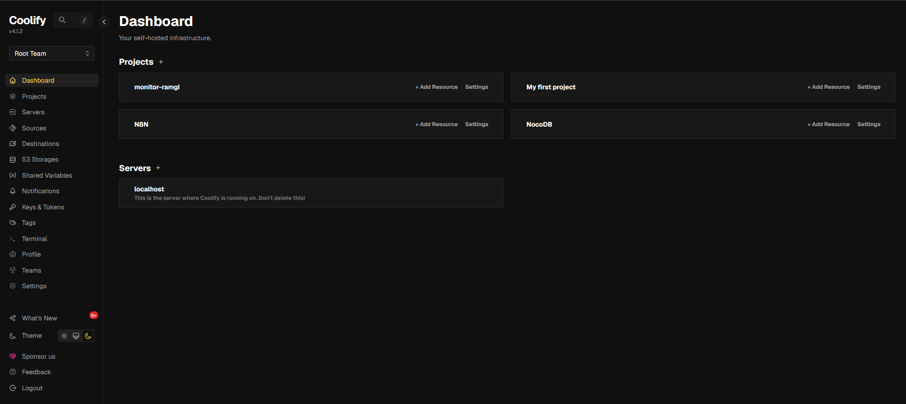Add Resource to monitor-ramgi project
The width and height of the screenshot is (906, 404).
click(436, 87)
